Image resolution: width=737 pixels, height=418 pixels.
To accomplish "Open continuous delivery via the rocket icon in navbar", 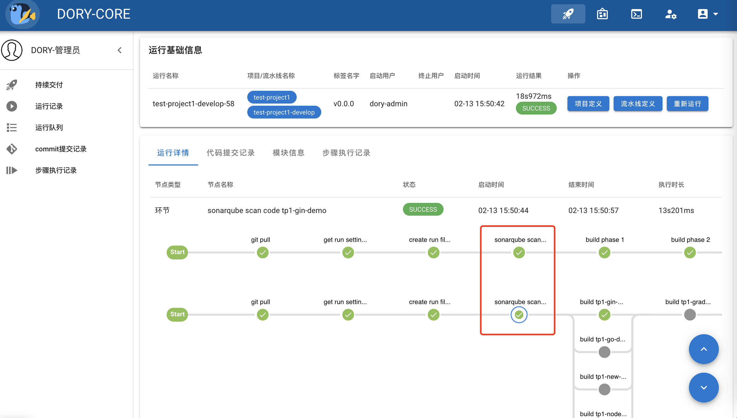I will (568, 14).
